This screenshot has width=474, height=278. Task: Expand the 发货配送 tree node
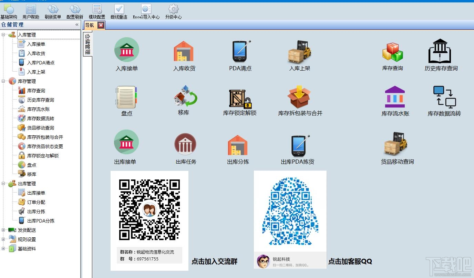[x=3, y=230]
